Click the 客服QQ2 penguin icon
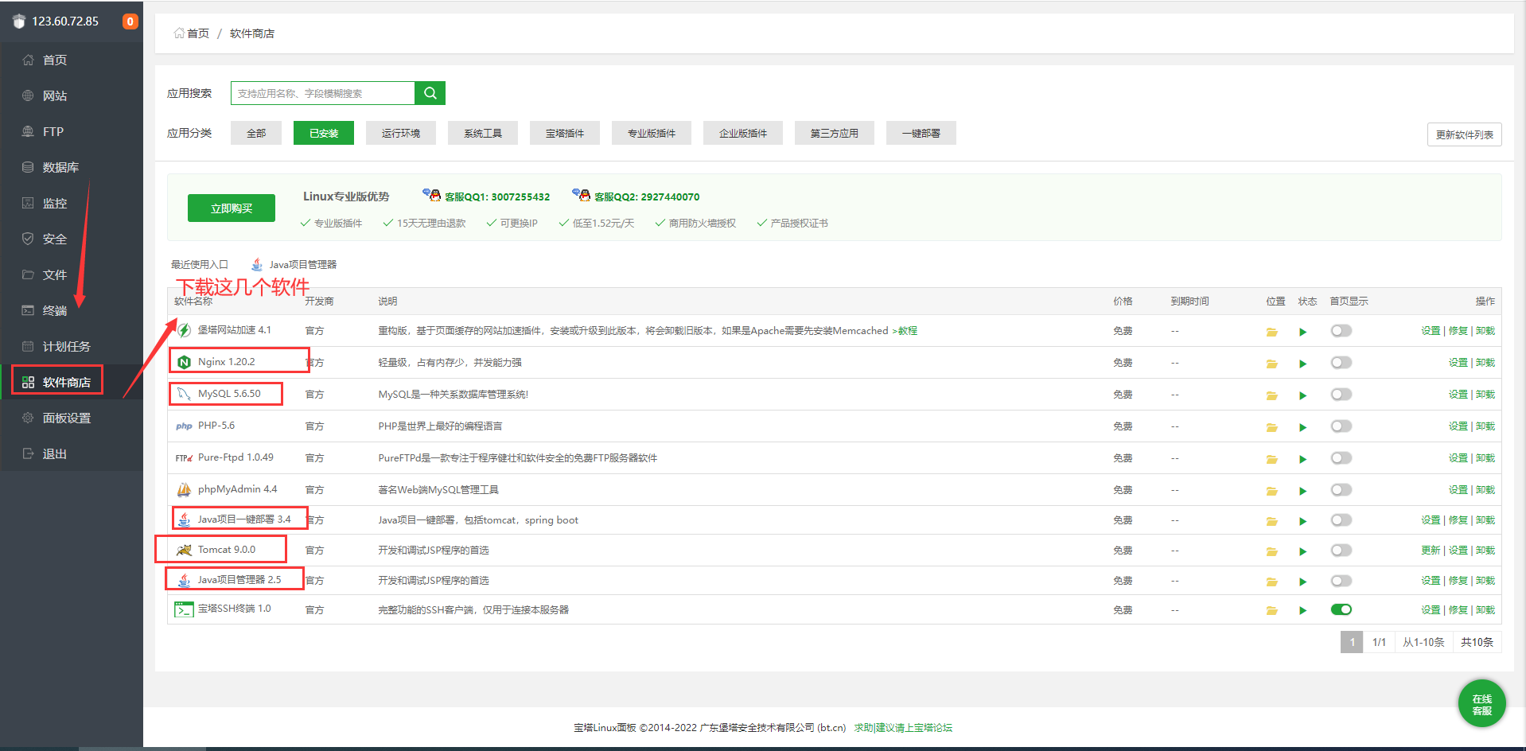1526x751 pixels. click(x=582, y=195)
